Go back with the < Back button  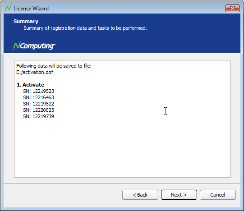coord(140,195)
